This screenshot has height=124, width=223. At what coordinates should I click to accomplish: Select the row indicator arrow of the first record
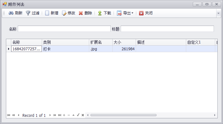[8, 49]
